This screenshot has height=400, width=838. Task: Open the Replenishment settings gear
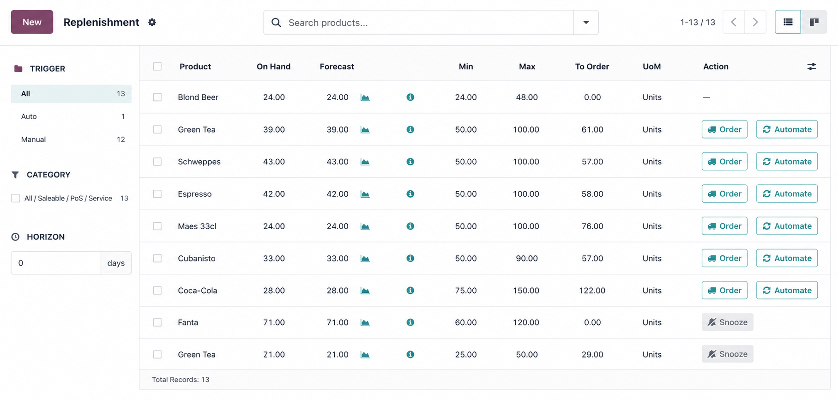tap(152, 22)
